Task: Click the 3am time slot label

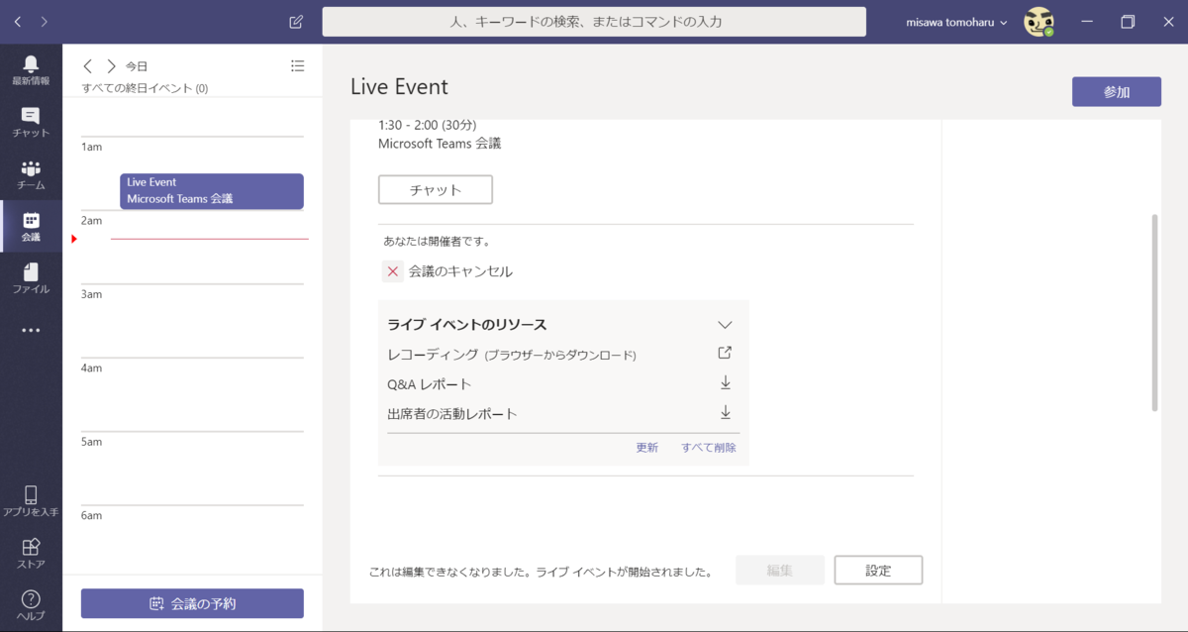Action: point(92,294)
